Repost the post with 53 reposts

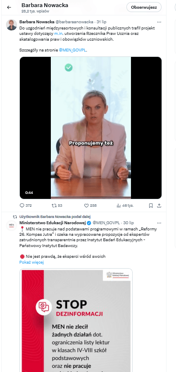(57, 206)
